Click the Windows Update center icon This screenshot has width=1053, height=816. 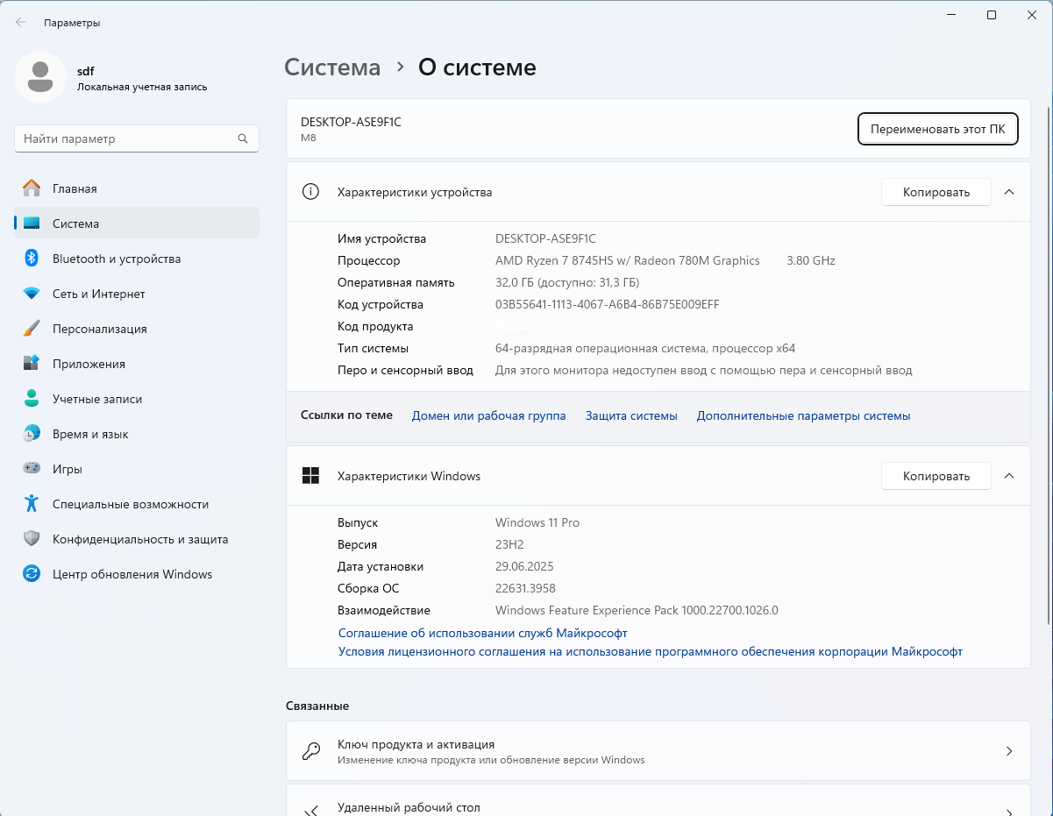pyautogui.click(x=32, y=574)
